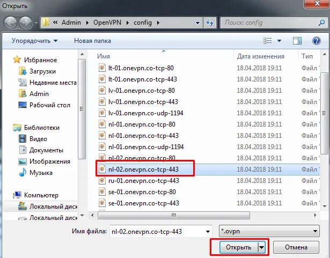Click the refresh icon beside address bar
330x258 pixels.
pyautogui.click(x=210, y=23)
